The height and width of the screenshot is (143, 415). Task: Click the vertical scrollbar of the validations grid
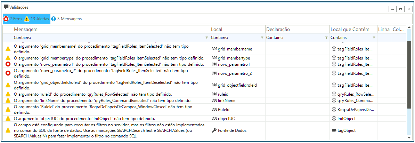pyautogui.click(x=409, y=87)
